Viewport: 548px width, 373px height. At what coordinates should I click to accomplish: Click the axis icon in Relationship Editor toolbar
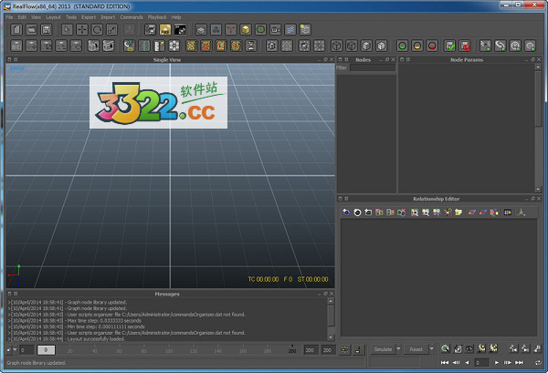[x=522, y=212]
